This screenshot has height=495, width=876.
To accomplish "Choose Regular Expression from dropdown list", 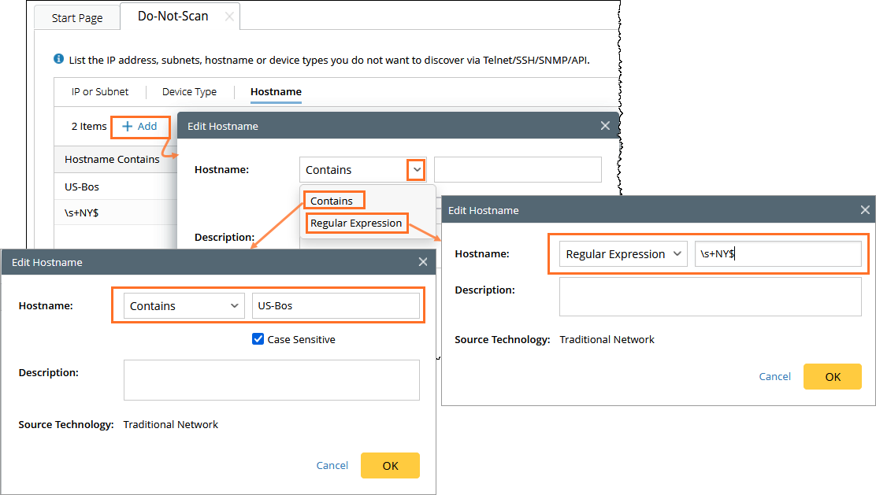I will [x=356, y=223].
